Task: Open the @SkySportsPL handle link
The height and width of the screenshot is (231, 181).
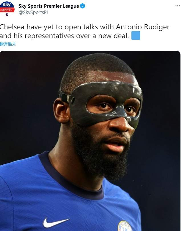Action: coord(34,13)
